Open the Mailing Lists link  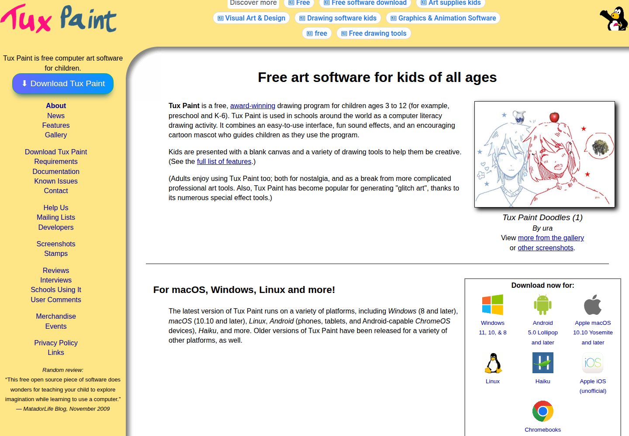coord(56,217)
